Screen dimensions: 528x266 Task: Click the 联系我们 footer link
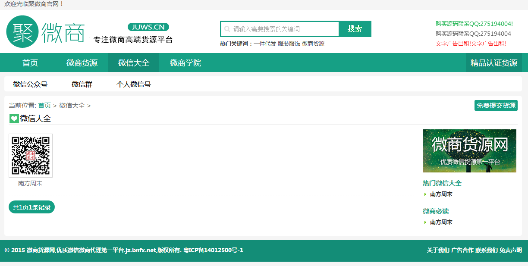coord(487,250)
